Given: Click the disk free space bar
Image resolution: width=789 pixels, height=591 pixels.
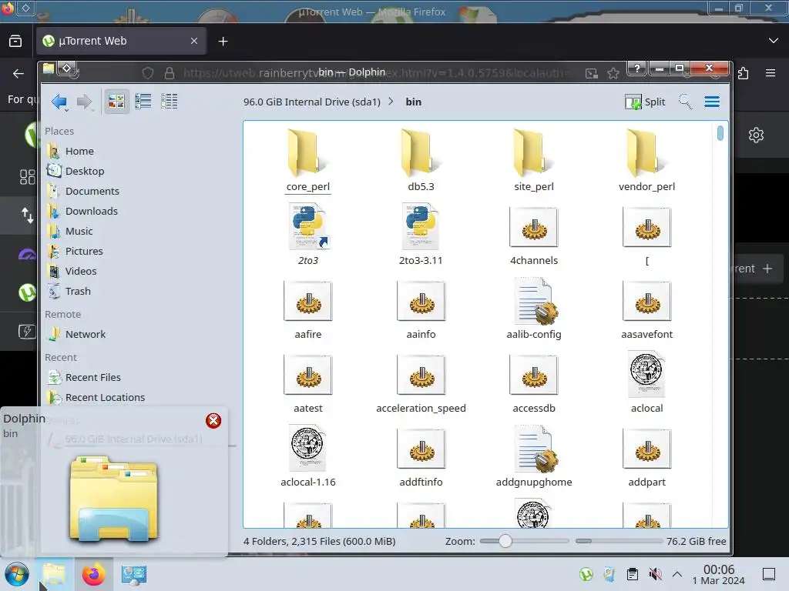Looking at the screenshot, I should click(619, 541).
